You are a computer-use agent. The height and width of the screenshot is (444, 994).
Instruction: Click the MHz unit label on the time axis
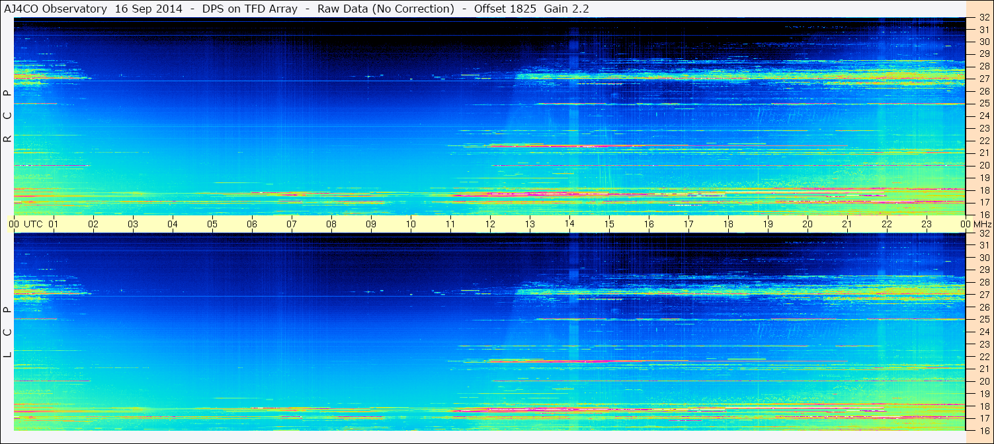click(982, 224)
